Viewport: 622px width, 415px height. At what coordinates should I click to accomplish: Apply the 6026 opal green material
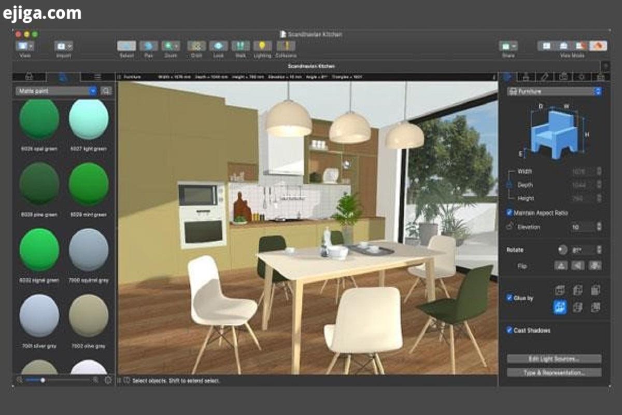click(39, 119)
